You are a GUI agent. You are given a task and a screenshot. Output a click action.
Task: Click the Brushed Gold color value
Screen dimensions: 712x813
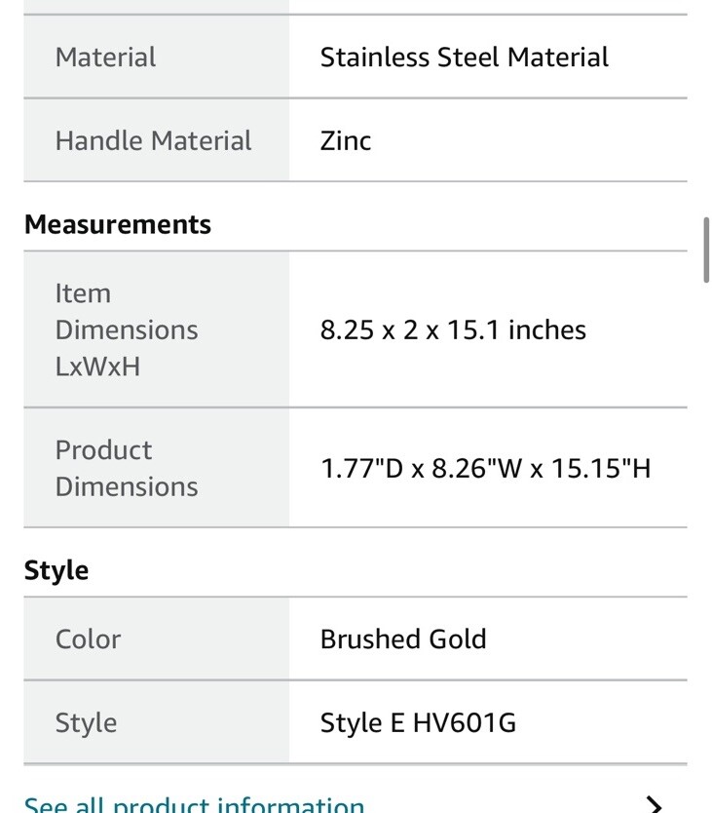pyautogui.click(x=403, y=639)
